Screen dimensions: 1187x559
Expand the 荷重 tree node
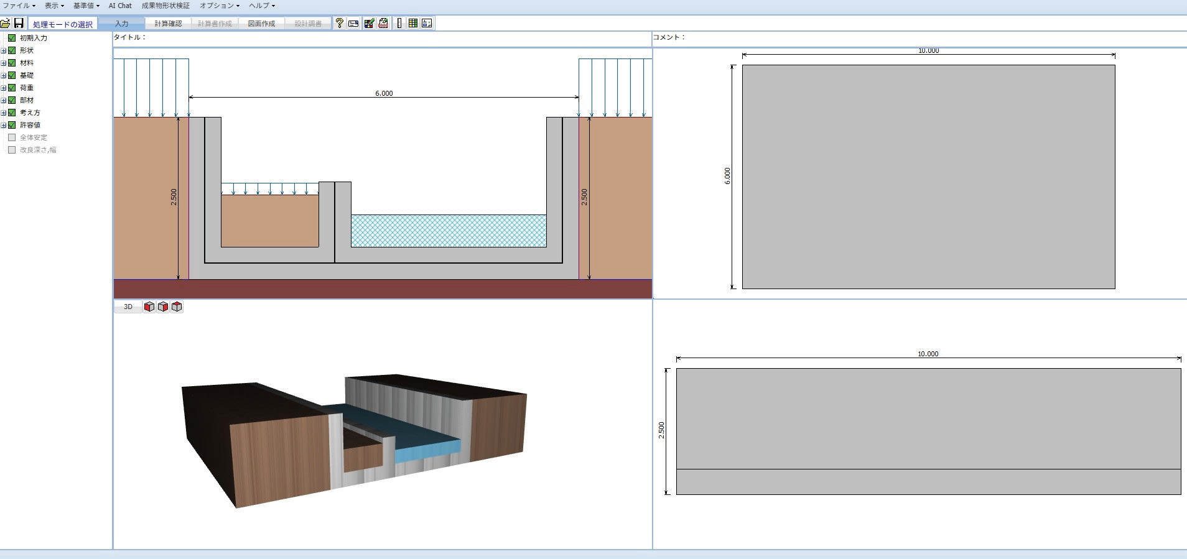coord(4,88)
